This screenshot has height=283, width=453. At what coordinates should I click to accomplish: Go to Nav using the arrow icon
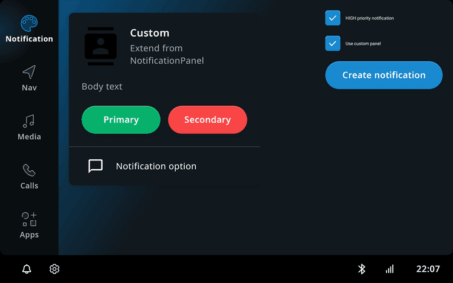[x=29, y=73]
